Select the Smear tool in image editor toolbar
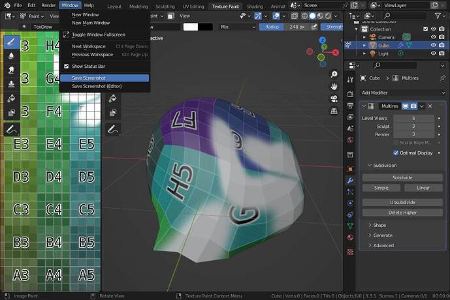The width and height of the screenshot is (450, 300). click(x=12, y=70)
